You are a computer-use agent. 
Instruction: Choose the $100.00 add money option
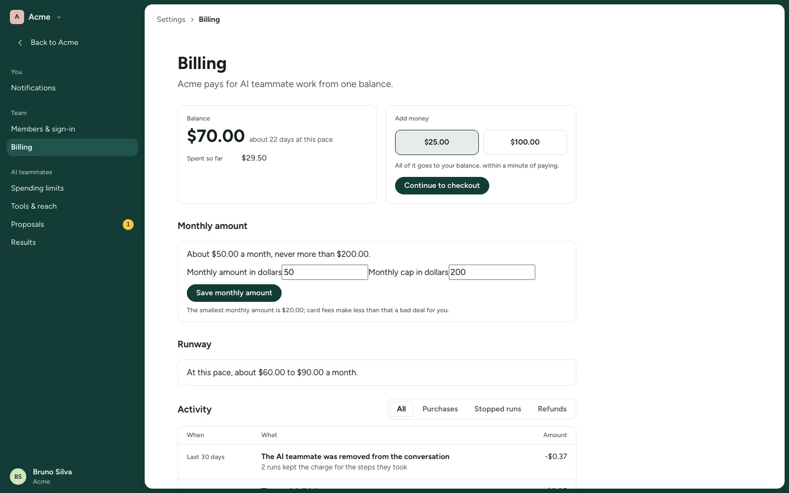click(x=525, y=142)
